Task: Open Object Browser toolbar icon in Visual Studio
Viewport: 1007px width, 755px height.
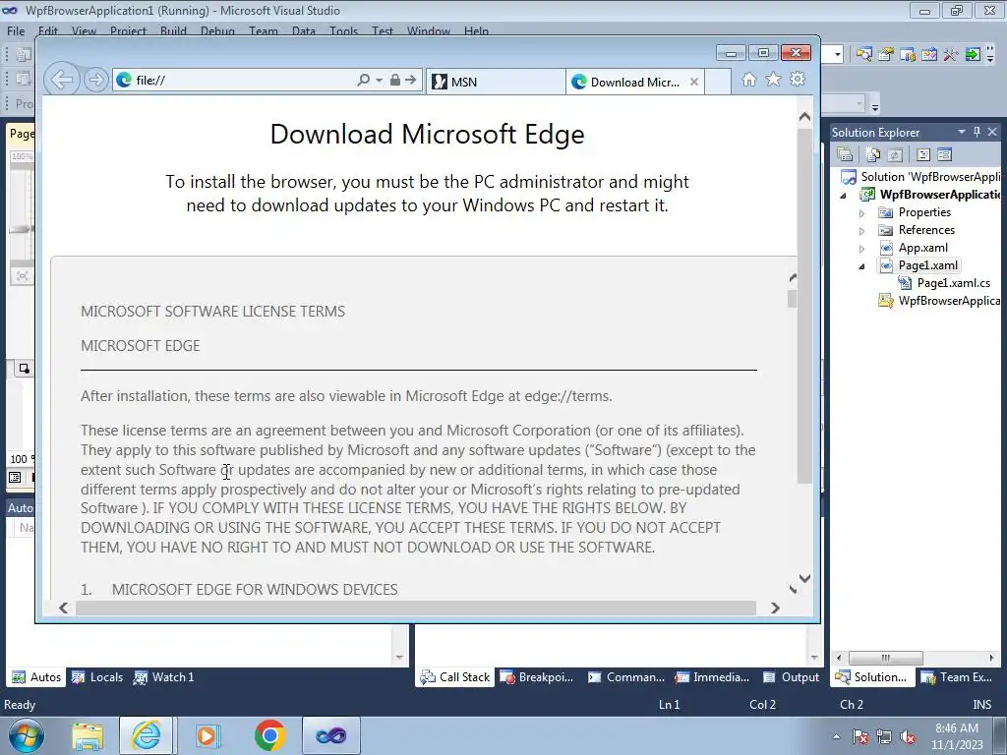Action: 908,55
